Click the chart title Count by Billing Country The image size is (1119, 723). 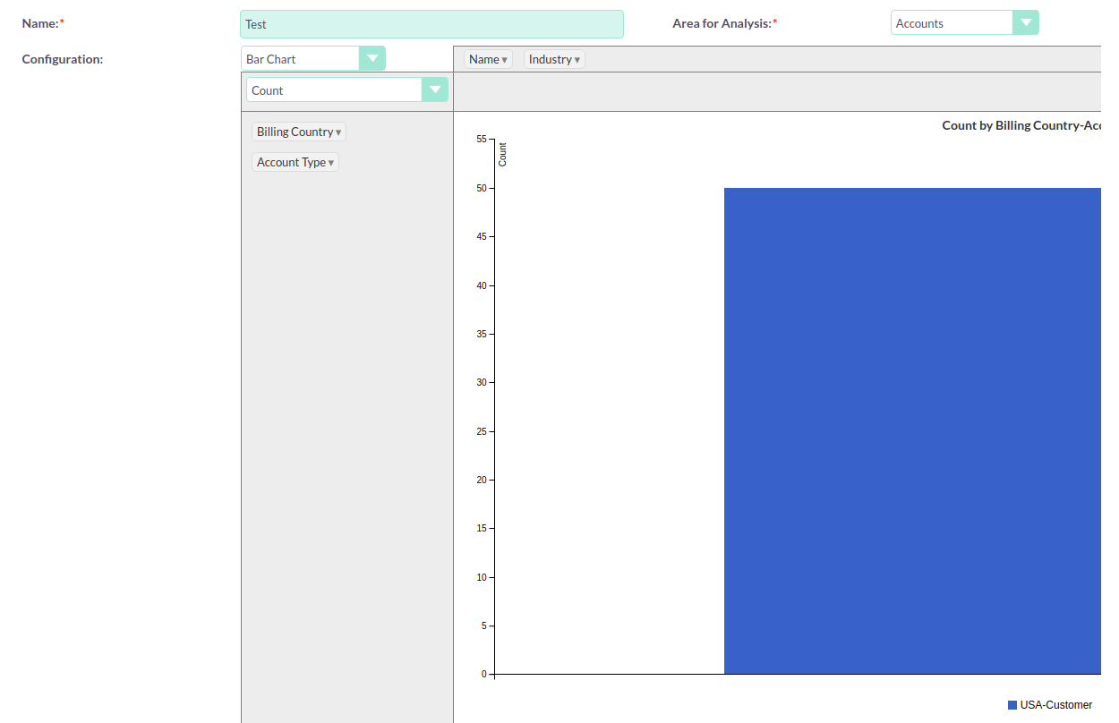(1021, 125)
